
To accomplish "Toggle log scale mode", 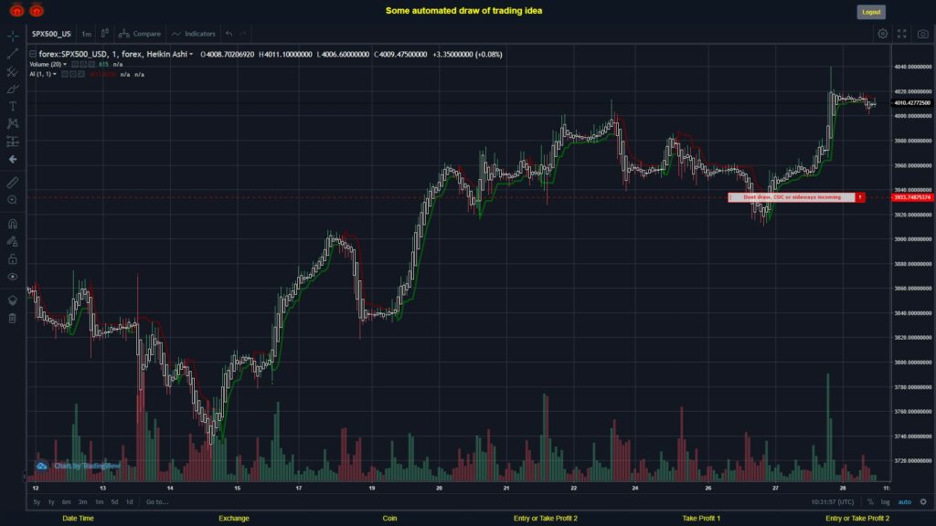I will 885,502.
